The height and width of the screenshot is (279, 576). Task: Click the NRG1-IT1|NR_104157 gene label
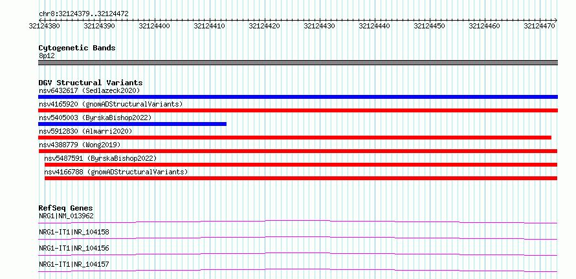[74, 264]
